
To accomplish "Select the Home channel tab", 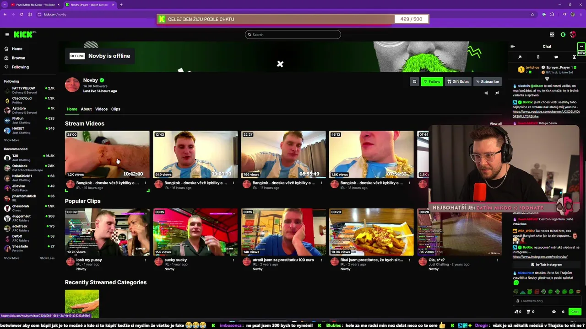I will [x=72, y=109].
